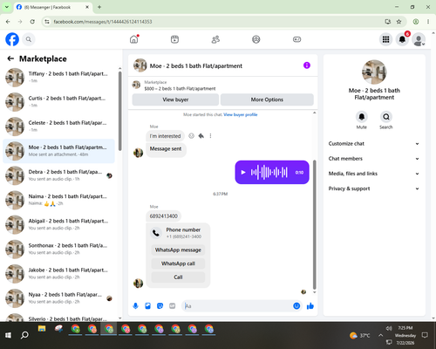The height and width of the screenshot is (349, 436).
Task: Open Jakobe's apartment conversation
Action: click(x=59, y=274)
